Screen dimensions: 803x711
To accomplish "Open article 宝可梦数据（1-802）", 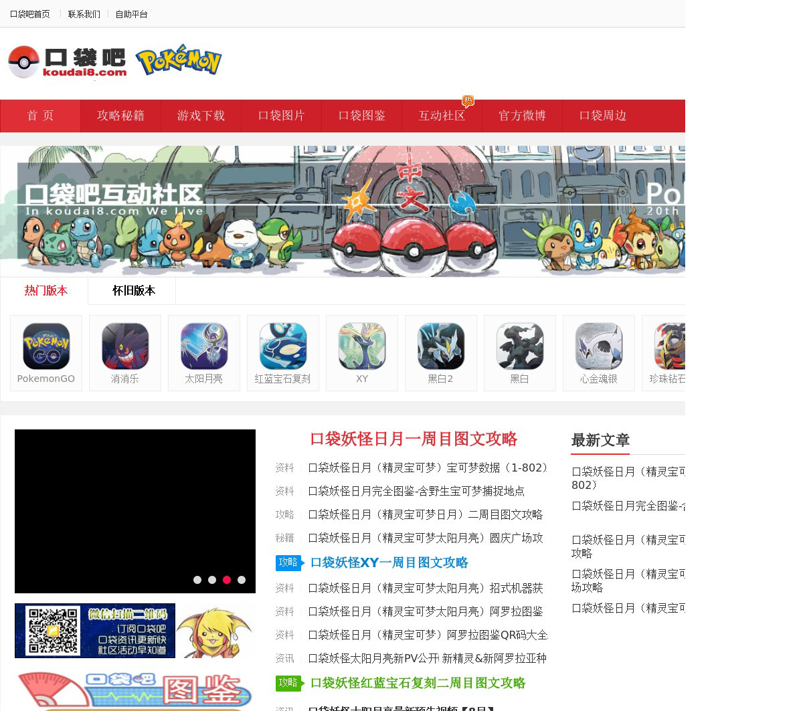I will coord(428,468).
